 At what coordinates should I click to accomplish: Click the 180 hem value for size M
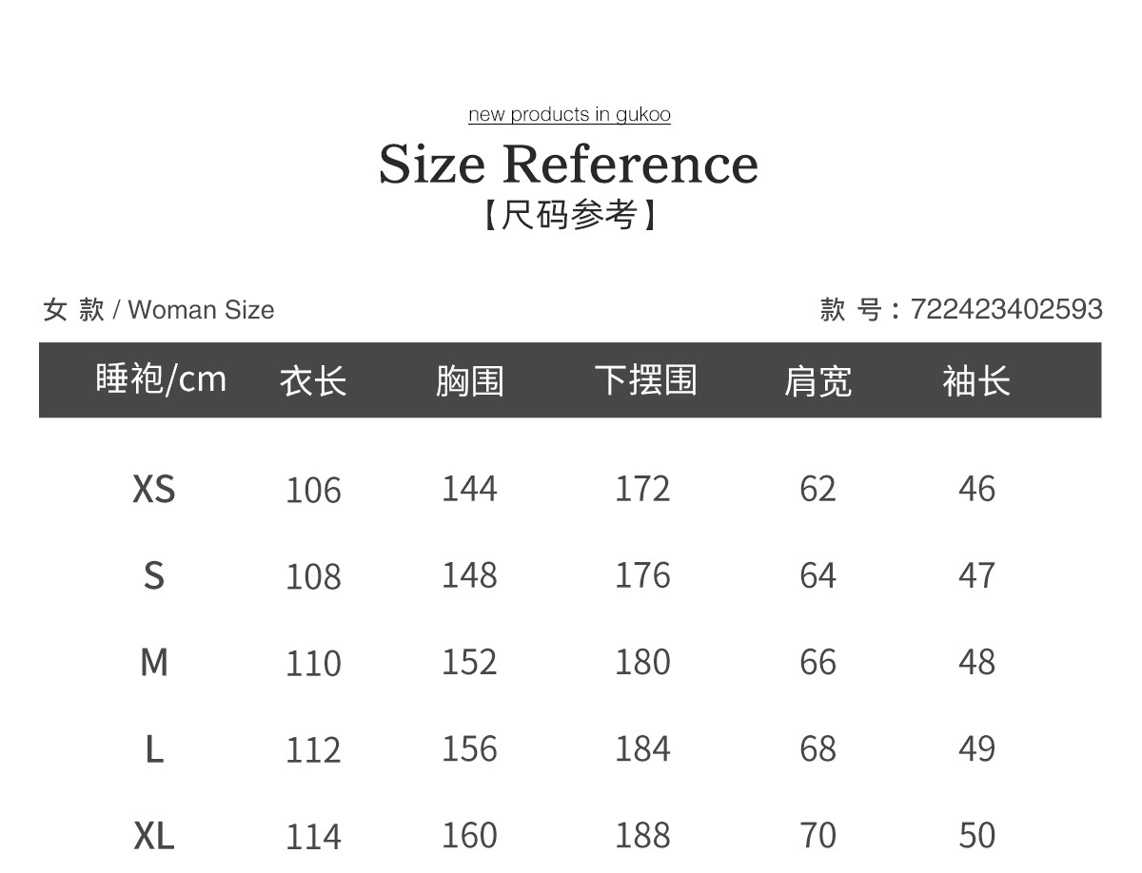(x=642, y=662)
